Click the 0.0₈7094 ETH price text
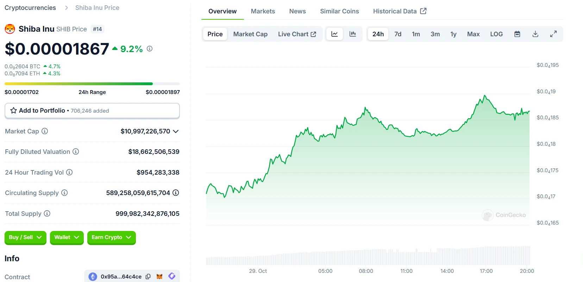This screenshot has height=282, width=583. coord(22,74)
